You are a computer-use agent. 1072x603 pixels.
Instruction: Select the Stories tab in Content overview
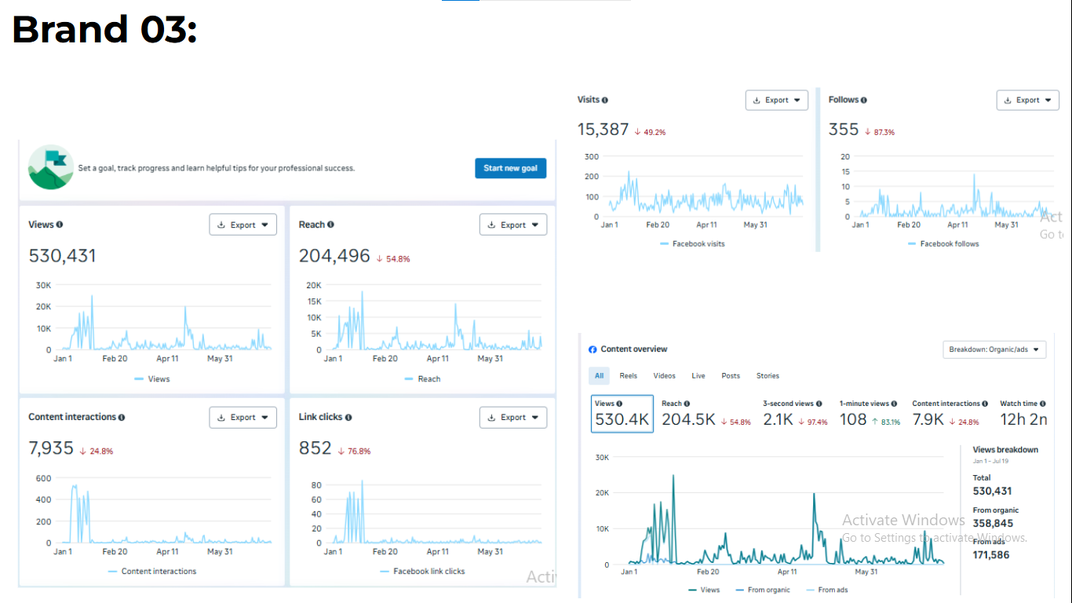[768, 376]
